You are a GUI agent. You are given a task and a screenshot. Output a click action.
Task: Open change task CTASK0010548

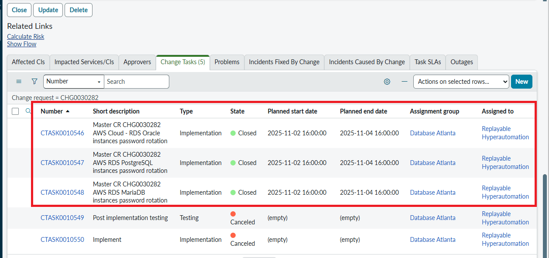pyautogui.click(x=62, y=192)
